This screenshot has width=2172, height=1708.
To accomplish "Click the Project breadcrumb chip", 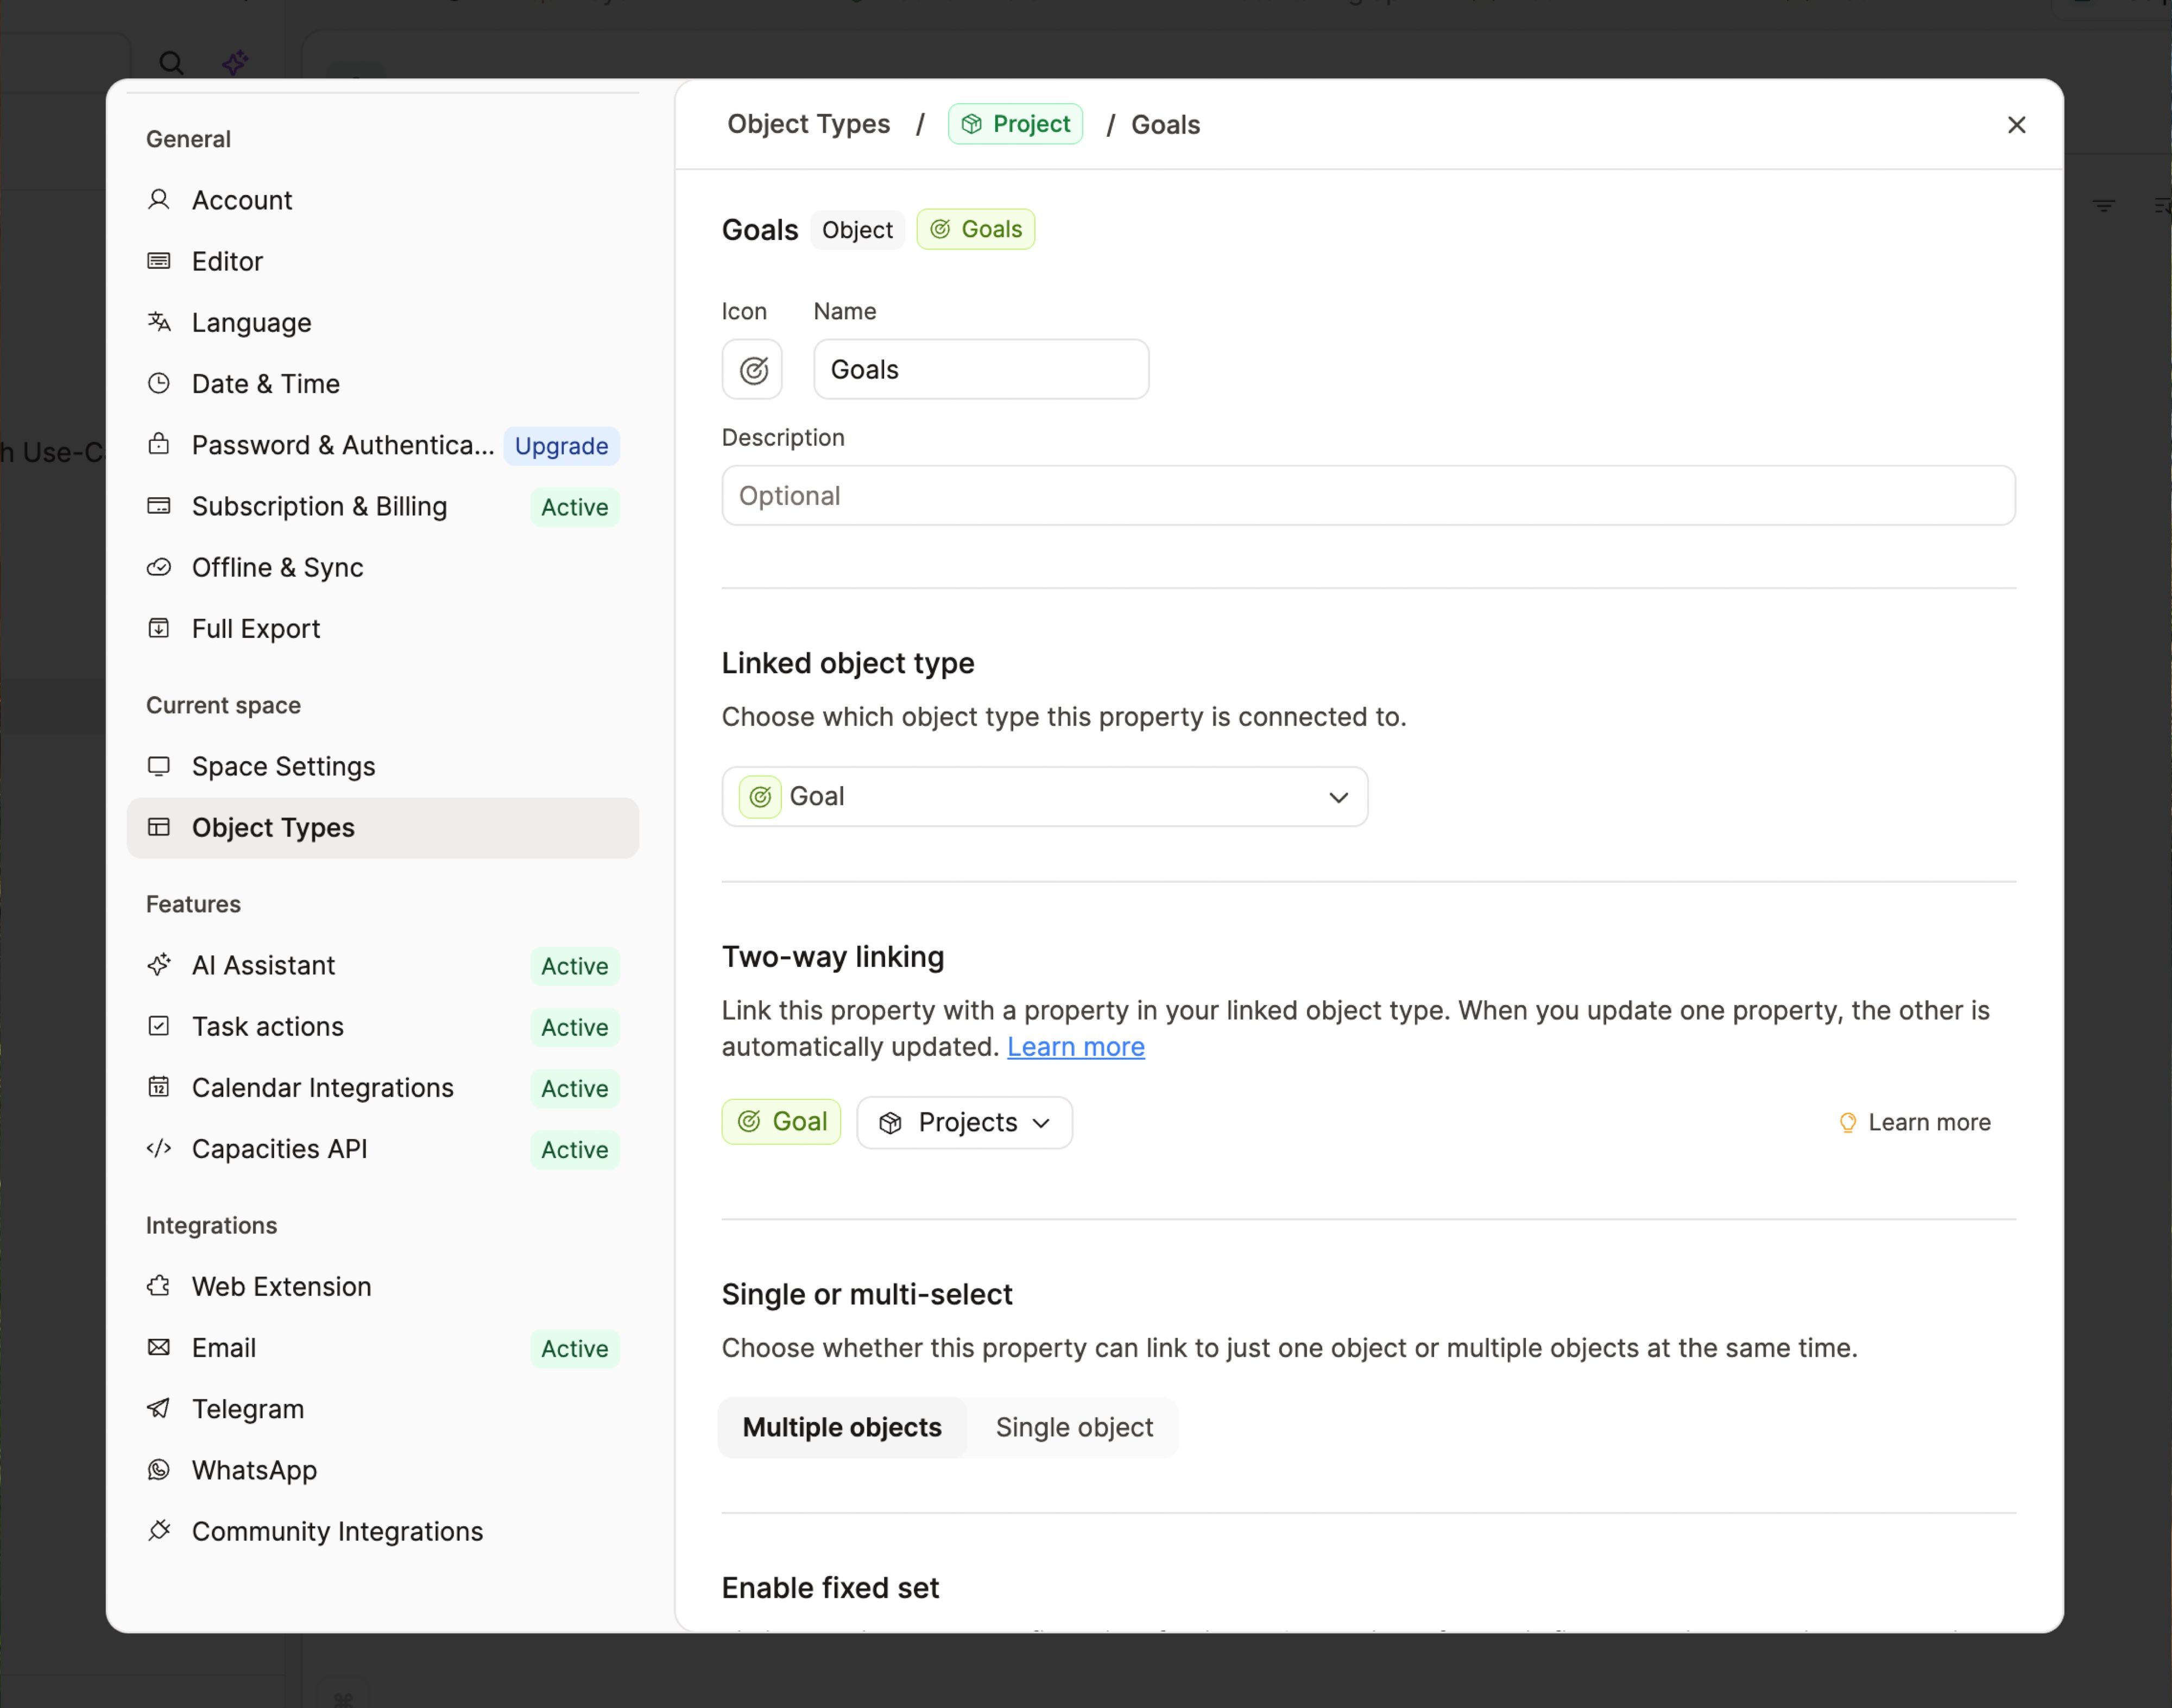I will coord(1015,124).
